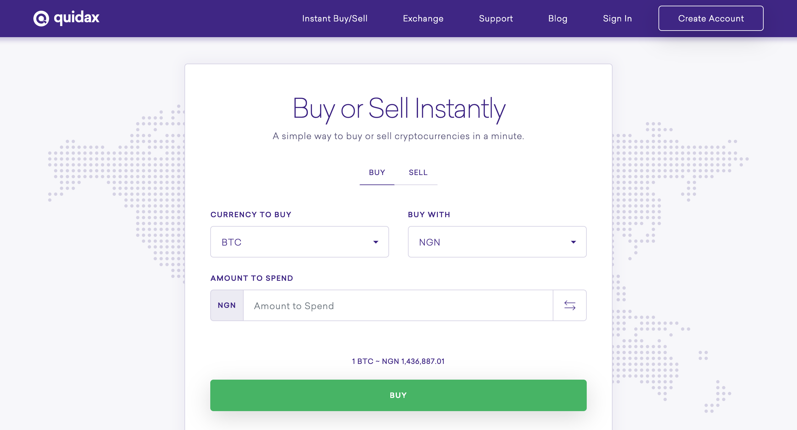
Task: Click the Sign In link
Action: pos(617,19)
